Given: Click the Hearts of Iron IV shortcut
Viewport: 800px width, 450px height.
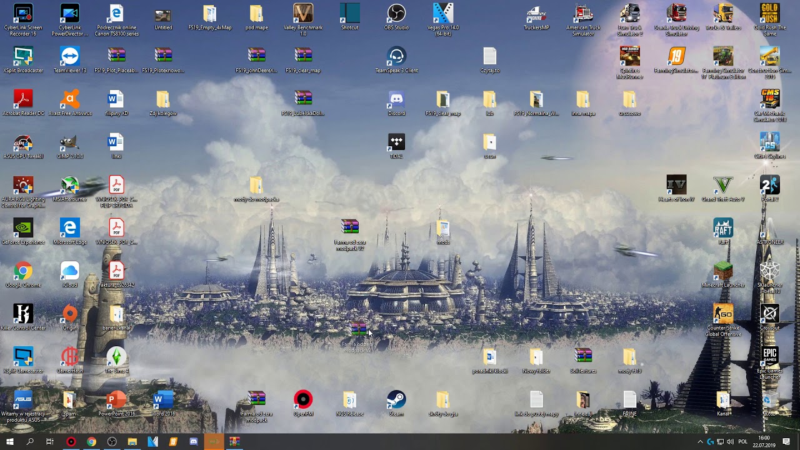Looking at the screenshot, I should pos(676,189).
